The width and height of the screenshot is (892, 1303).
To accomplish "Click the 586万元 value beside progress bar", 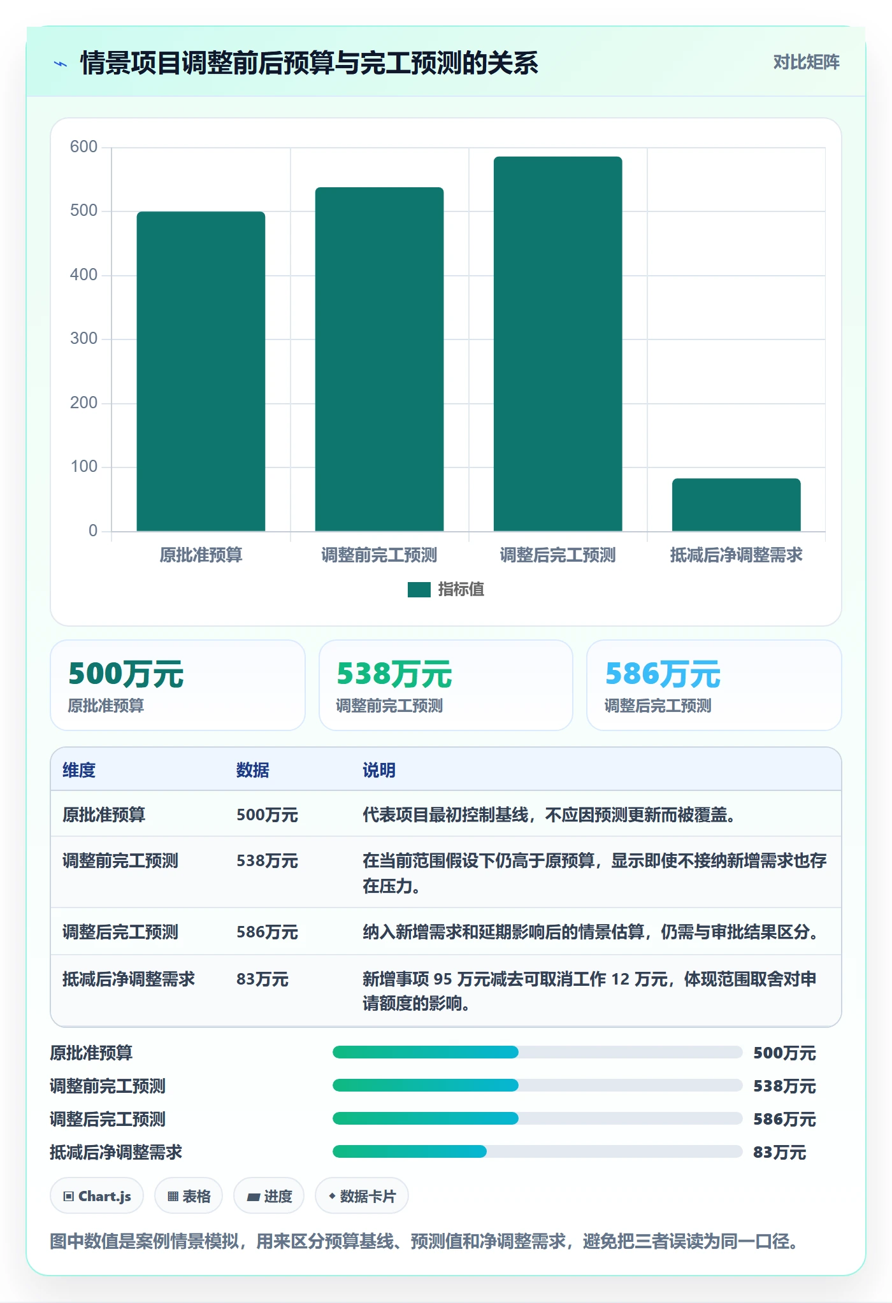I will click(784, 1119).
